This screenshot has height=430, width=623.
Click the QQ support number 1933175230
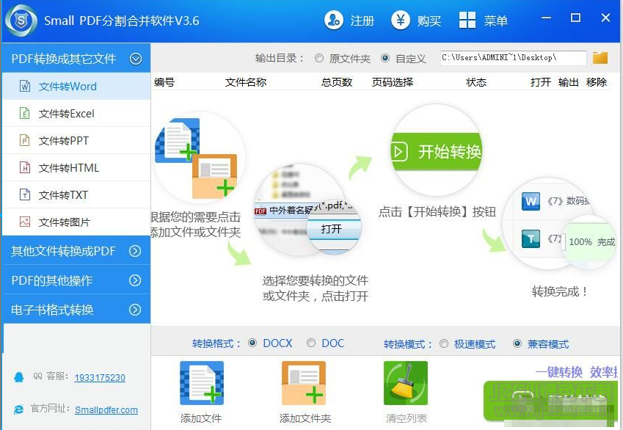100,378
